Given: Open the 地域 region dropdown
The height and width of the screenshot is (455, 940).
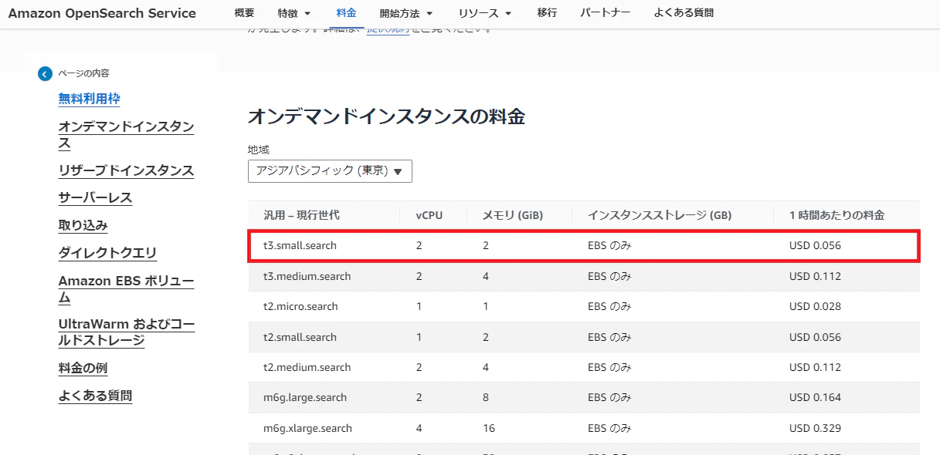Looking at the screenshot, I should pyautogui.click(x=330, y=171).
